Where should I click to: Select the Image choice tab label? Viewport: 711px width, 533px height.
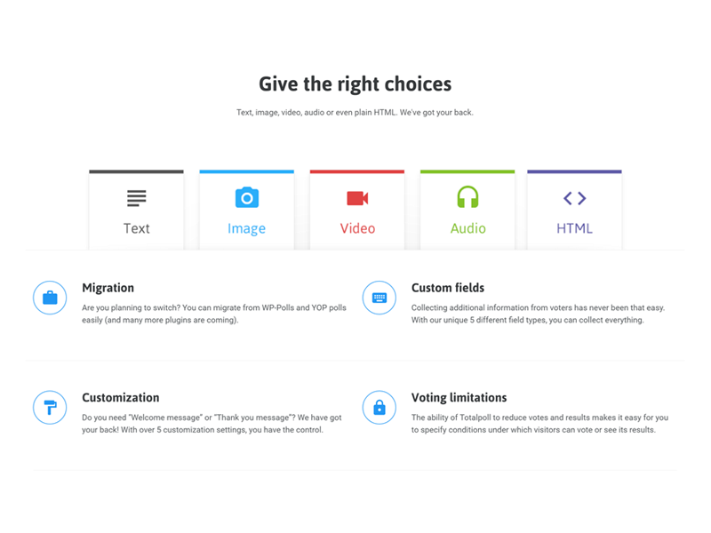pyautogui.click(x=247, y=229)
